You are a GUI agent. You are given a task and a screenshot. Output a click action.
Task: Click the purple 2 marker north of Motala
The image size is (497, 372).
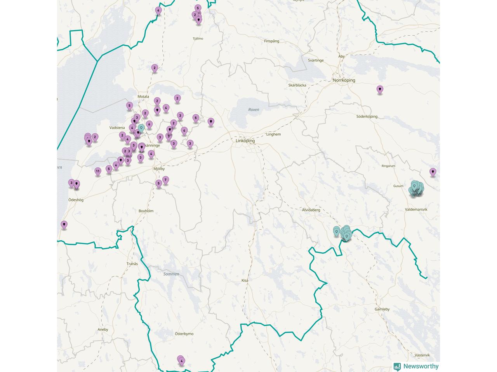point(155,69)
